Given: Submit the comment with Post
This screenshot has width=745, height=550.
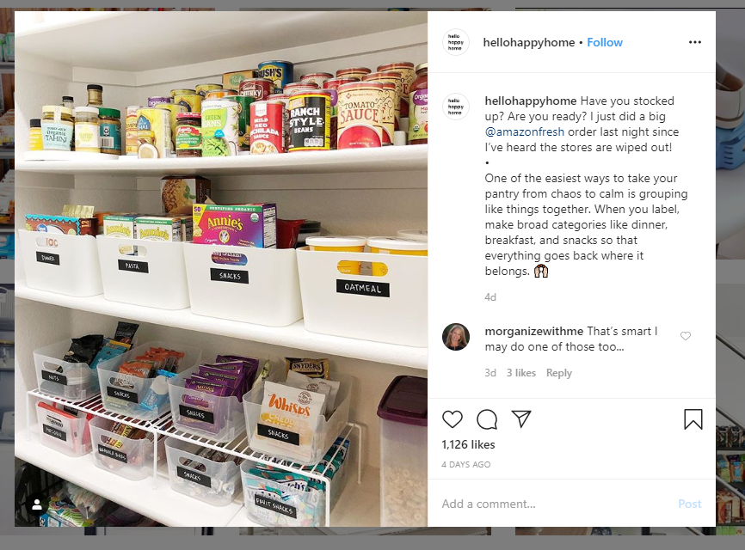Looking at the screenshot, I should click(x=689, y=504).
